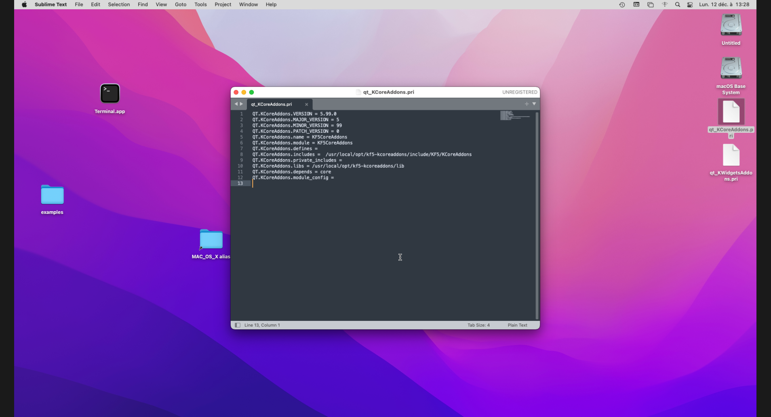Open the Help menu
This screenshot has width=771, height=417.
pyautogui.click(x=271, y=4)
